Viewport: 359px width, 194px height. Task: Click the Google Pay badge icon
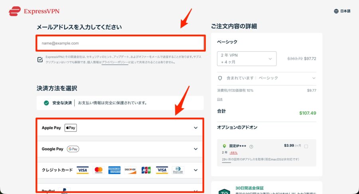coord(73,149)
